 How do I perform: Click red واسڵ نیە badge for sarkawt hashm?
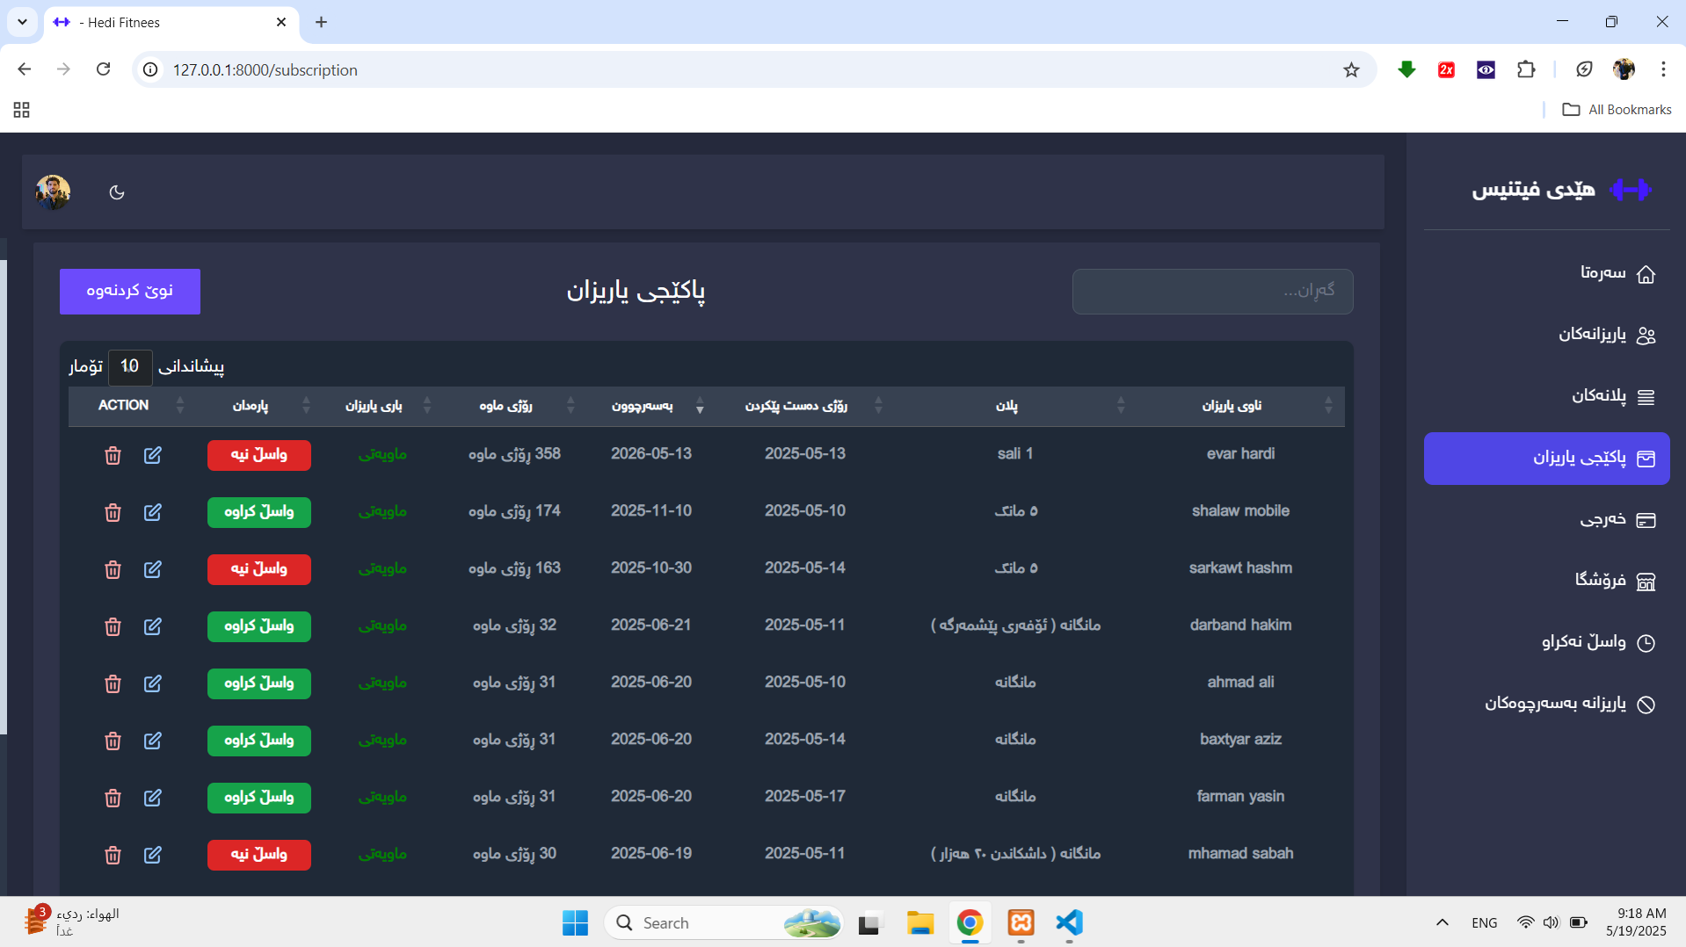point(258,569)
